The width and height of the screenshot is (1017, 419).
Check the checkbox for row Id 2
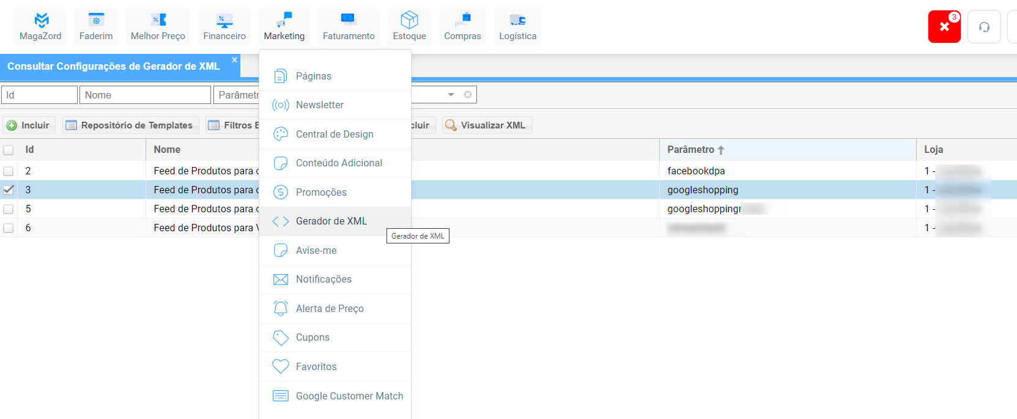9,171
